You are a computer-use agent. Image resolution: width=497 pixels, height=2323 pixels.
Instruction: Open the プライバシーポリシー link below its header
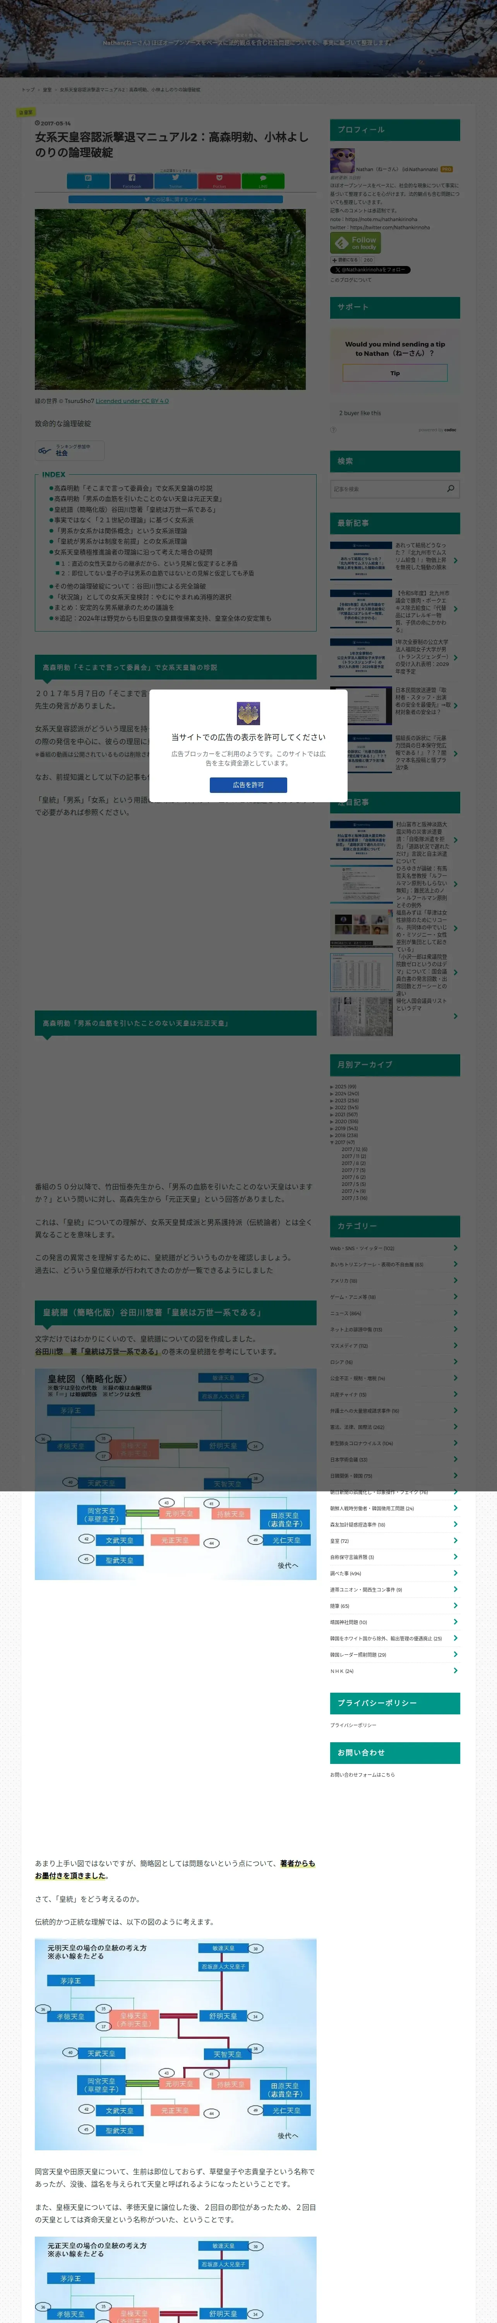click(x=353, y=1725)
